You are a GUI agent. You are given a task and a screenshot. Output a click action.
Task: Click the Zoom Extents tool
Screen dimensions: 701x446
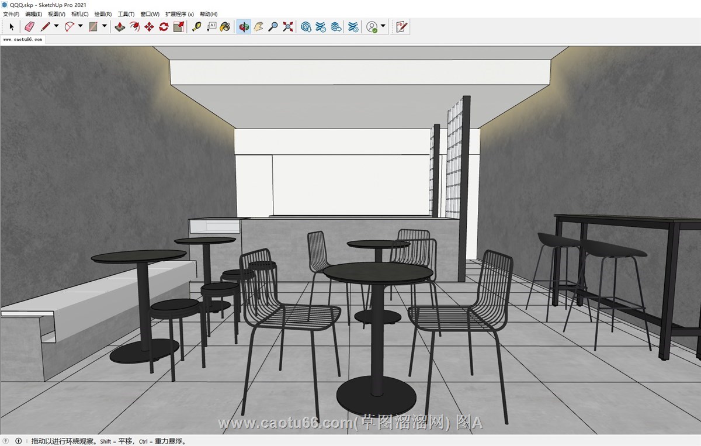click(287, 26)
